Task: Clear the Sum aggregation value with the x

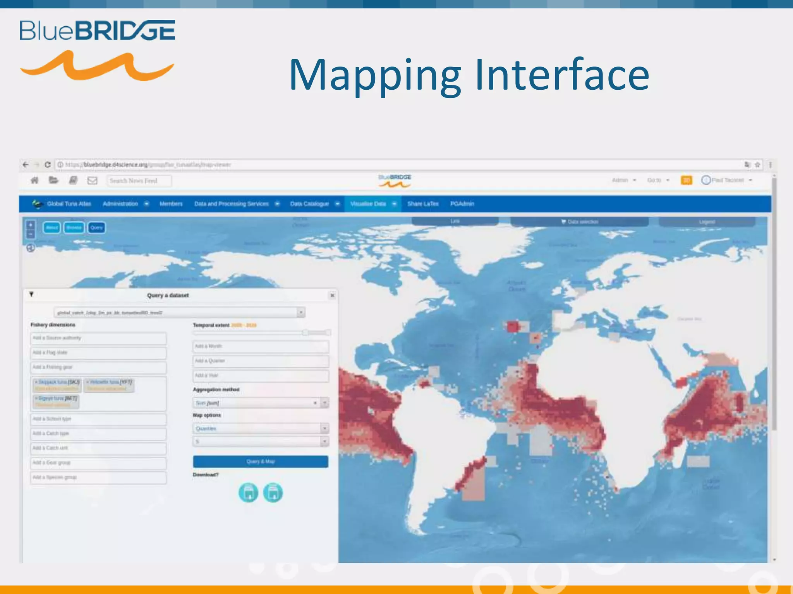Action: [315, 403]
